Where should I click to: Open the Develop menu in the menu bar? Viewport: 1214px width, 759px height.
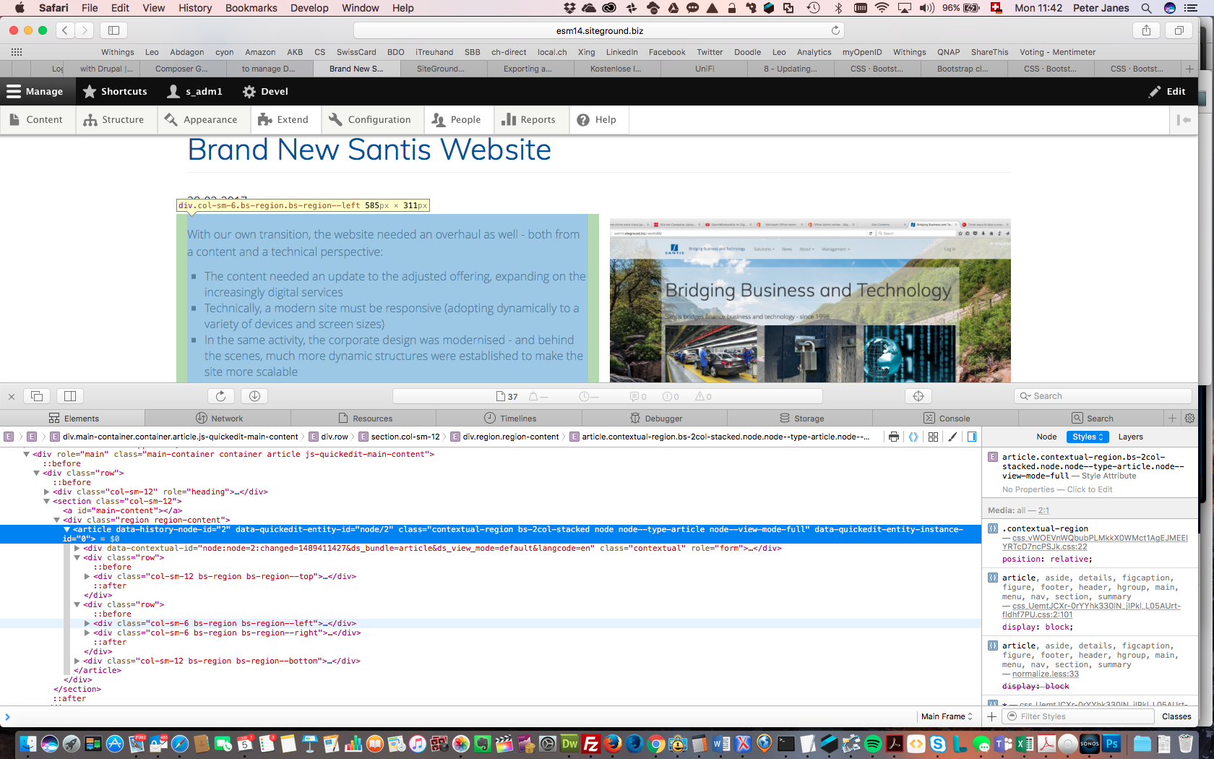pyautogui.click(x=309, y=8)
